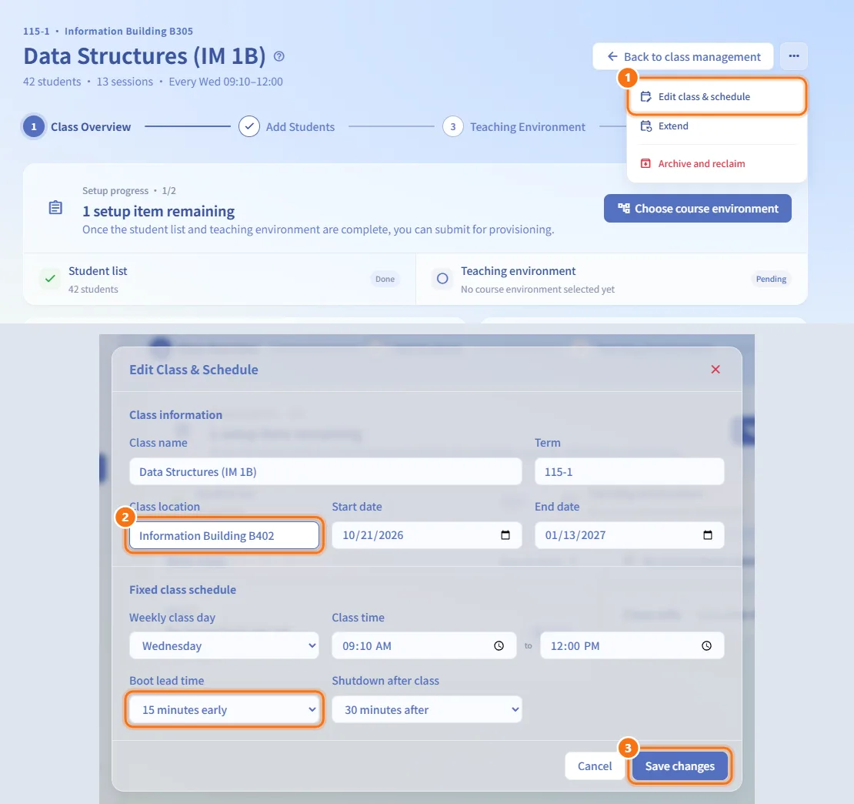Select Edit class & schedule menu item

[716, 96]
